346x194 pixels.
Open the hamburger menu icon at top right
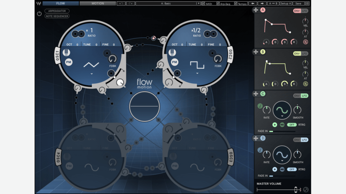point(307,3)
